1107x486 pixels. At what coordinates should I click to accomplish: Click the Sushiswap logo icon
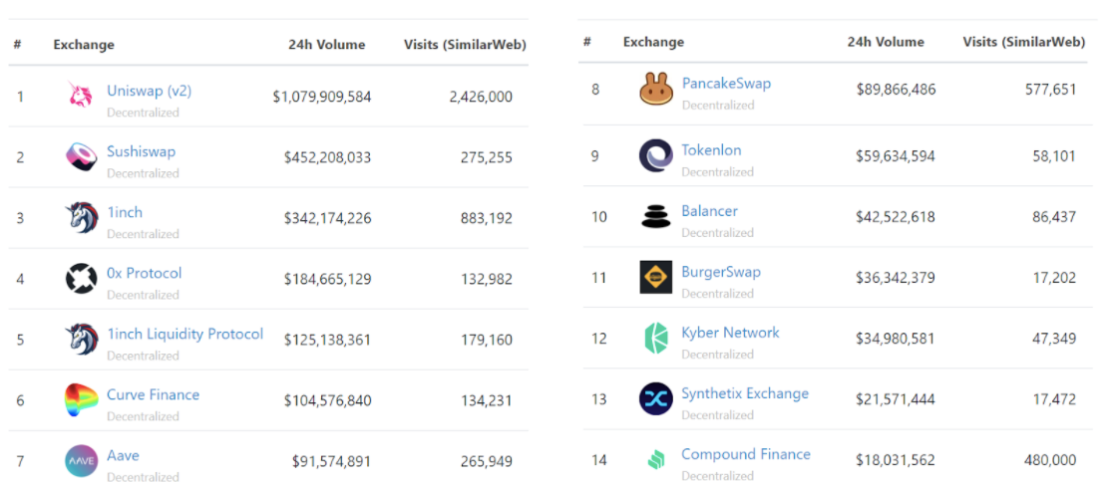click(x=81, y=157)
